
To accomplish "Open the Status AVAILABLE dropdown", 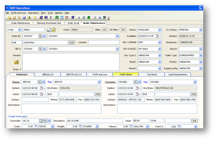I will pyautogui.click(x=159, y=30).
